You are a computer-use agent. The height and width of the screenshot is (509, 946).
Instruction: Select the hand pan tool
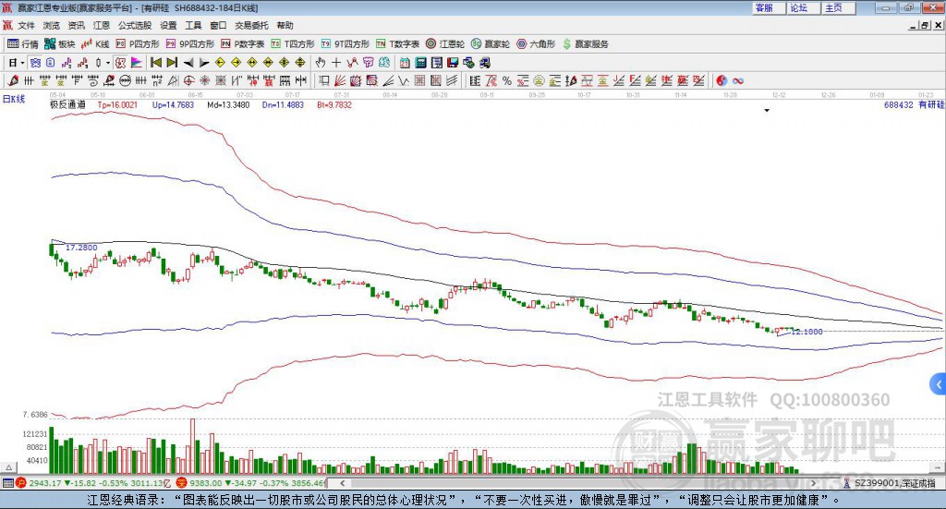point(321,63)
